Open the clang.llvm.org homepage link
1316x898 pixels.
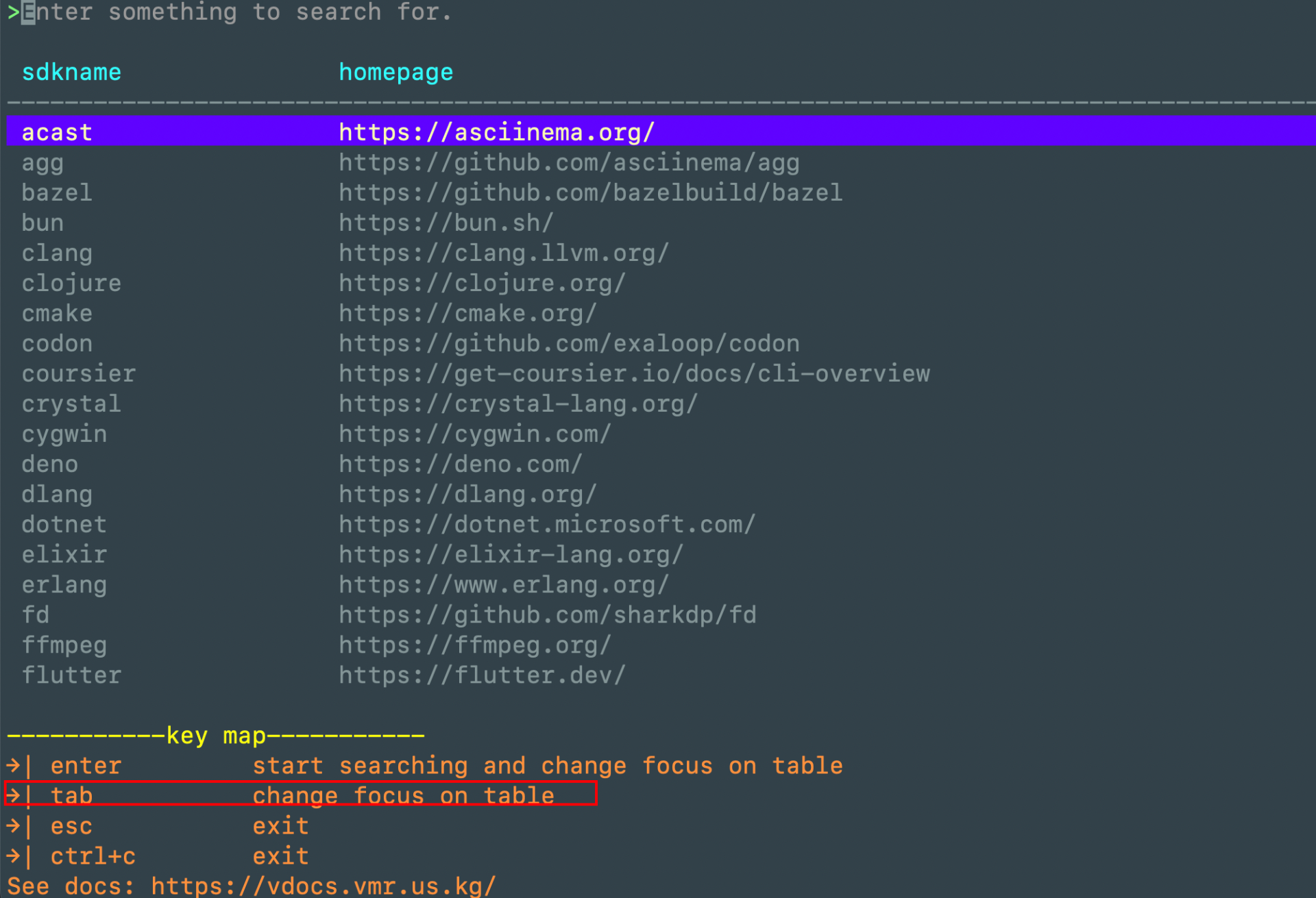pos(502,252)
